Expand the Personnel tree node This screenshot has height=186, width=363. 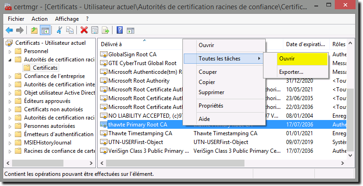point(10,52)
